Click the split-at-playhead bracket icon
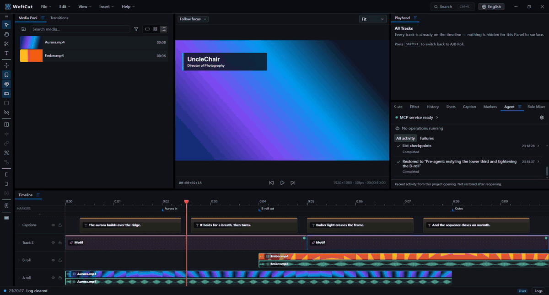 point(6,124)
